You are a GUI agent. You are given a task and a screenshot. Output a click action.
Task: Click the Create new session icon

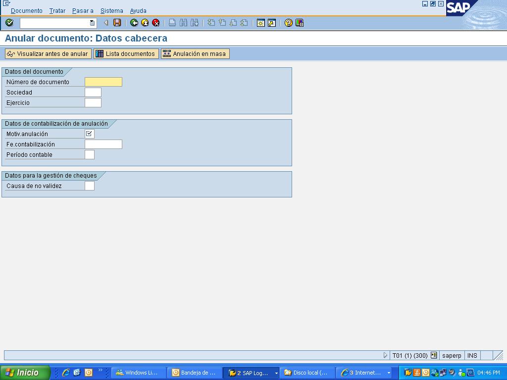click(261, 23)
